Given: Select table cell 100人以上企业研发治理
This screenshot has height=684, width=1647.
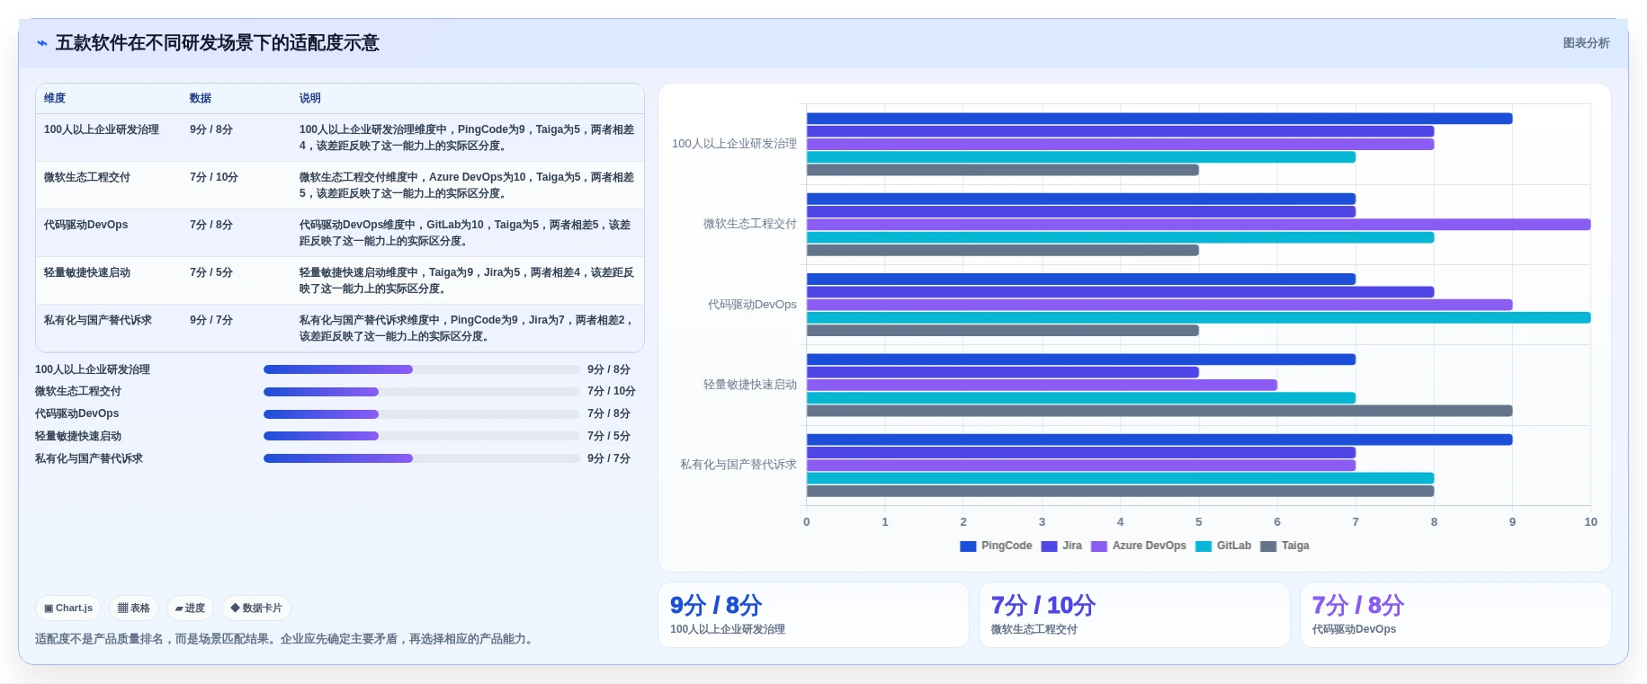Looking at the screenshot, I should tap(102, 129).
